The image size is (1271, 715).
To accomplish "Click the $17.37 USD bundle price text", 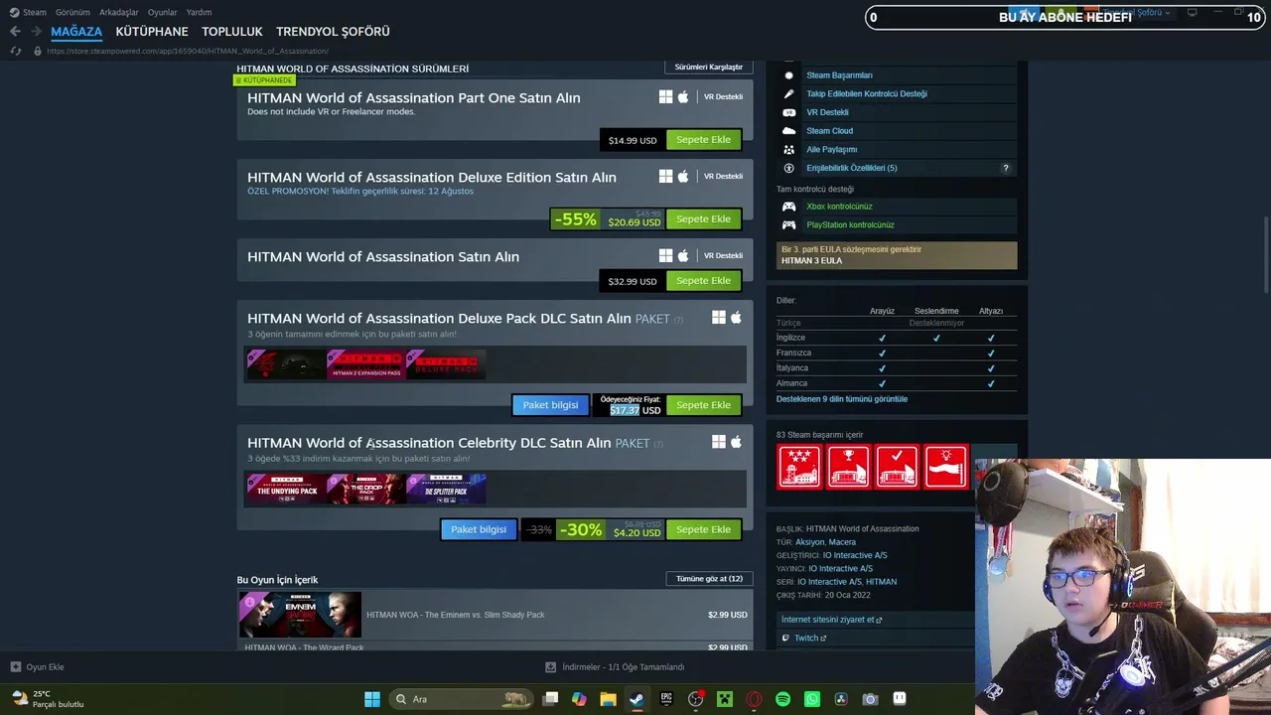I will pyautogui.click(x=635, y=410).
